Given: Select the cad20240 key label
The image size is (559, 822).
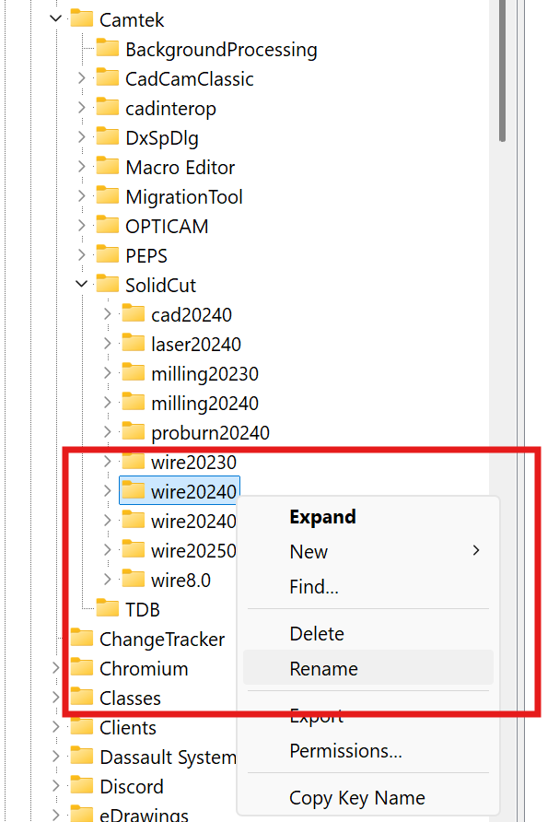Looking at the screenshot, I should coord(192,315).
